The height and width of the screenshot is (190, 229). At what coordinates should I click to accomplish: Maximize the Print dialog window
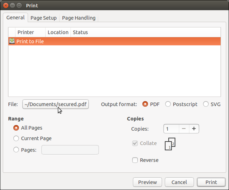point(19,6)
